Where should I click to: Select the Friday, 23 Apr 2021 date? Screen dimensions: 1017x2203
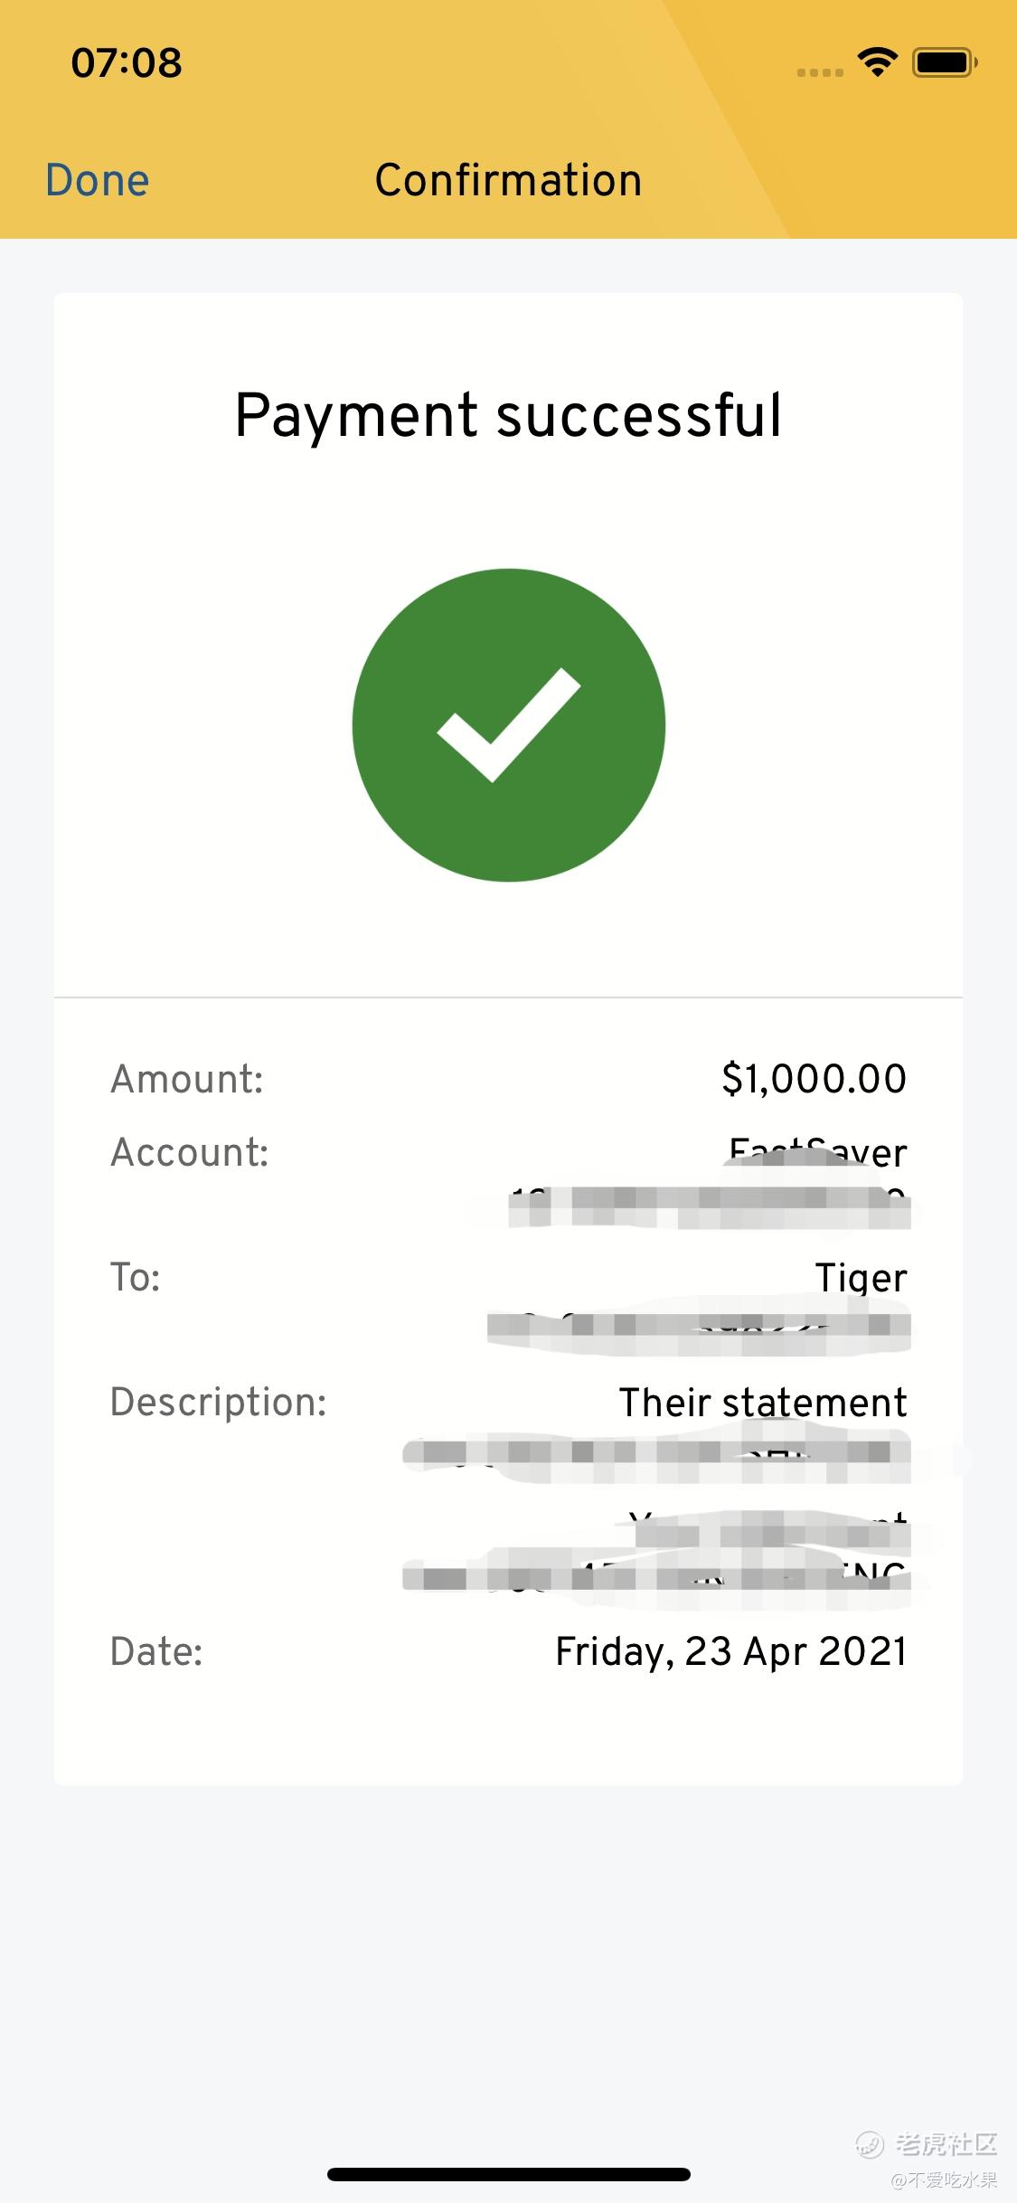pos(730,1651)
